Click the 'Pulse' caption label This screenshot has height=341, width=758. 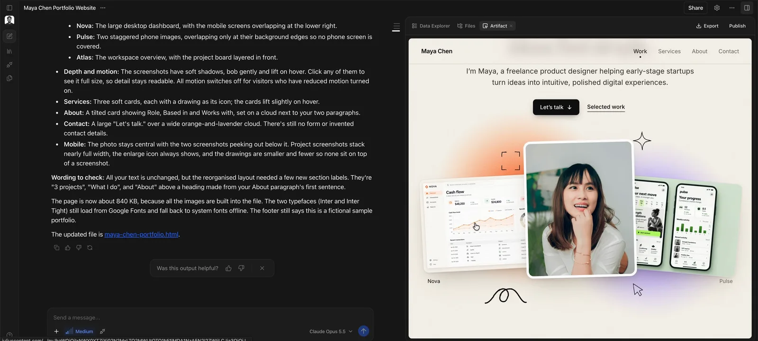[726, 281]
